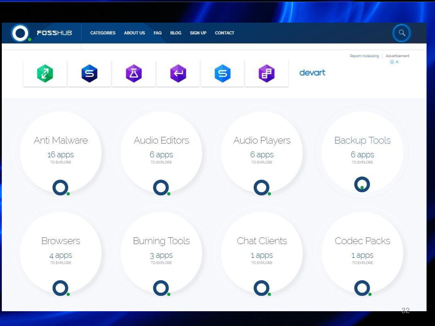Click the purple flask hexagon ad icon

tap(134, 73)
